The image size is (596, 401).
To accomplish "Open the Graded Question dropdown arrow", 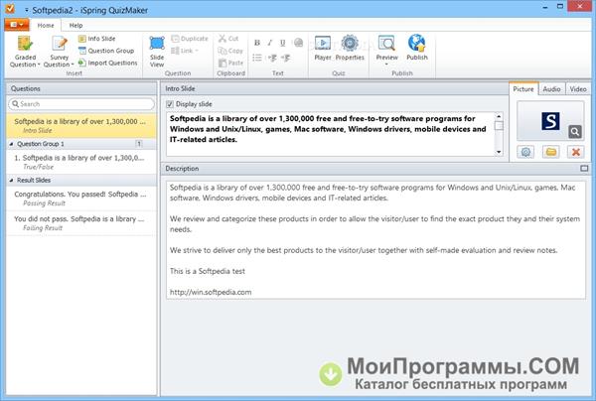I will coord(39,65).
